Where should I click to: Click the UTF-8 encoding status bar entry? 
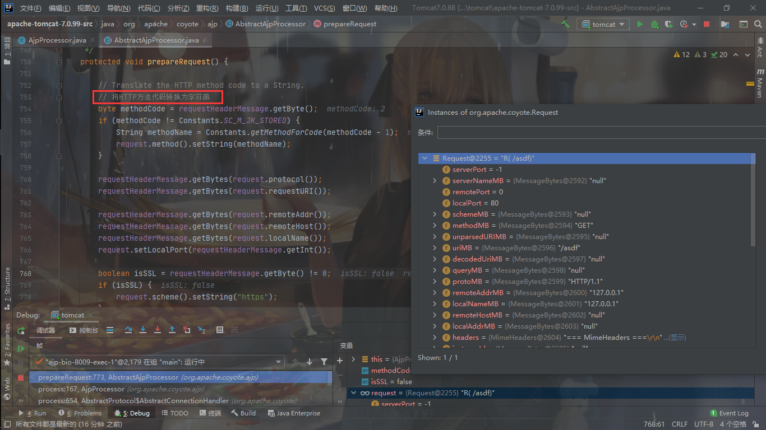(704, 424)
